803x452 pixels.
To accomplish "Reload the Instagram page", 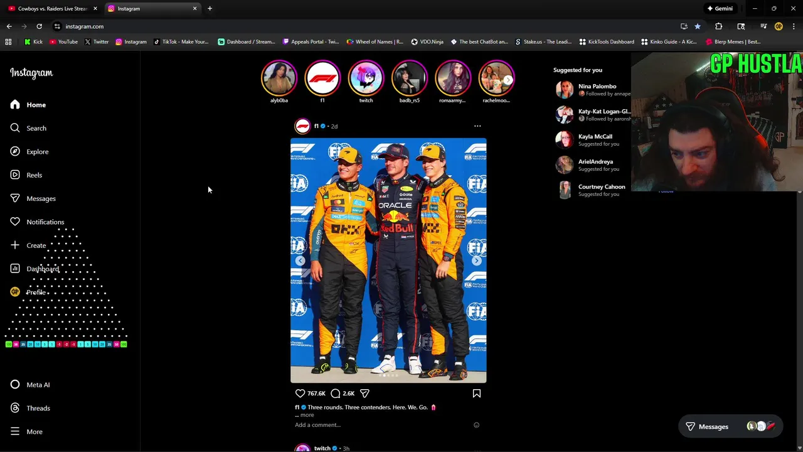I will point(39,26).
